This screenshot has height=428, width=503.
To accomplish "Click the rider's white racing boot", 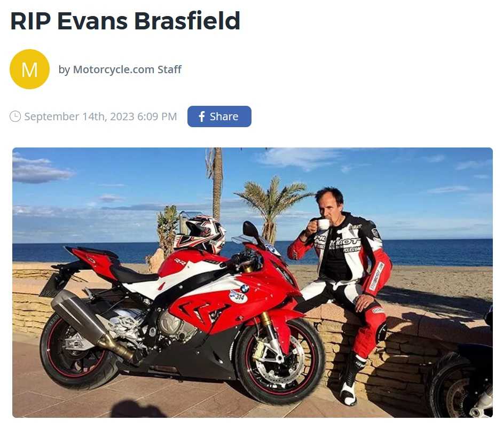I will (348, 393).
